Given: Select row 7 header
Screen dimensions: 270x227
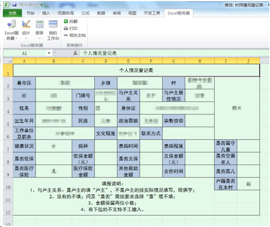Looking at the screenshot, I should [x=8, y=146].
